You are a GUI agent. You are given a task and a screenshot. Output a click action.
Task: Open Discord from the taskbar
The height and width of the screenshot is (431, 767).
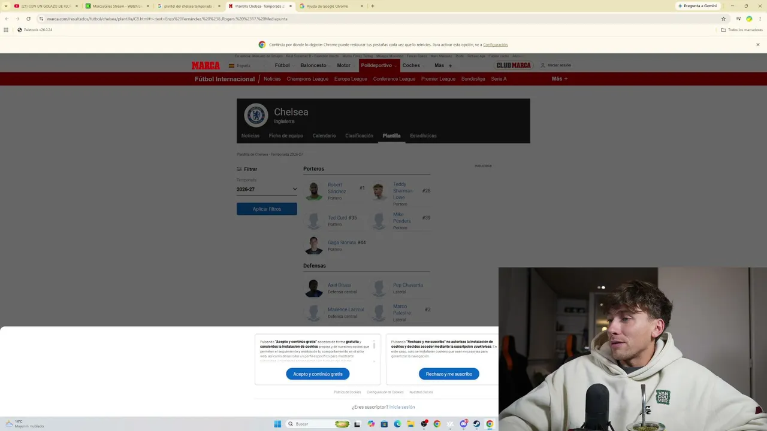coord(463,424)
